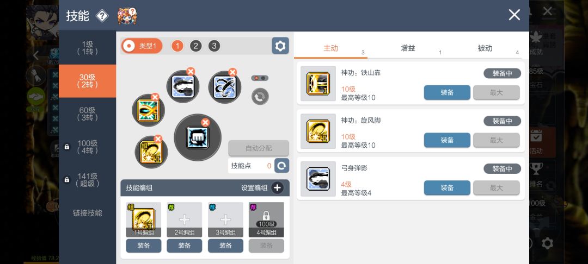Click 装备 button for 弓身弹影 skill
Image resolution: width=588 pixels, height=264 pixels.
(x=447, y=188)
